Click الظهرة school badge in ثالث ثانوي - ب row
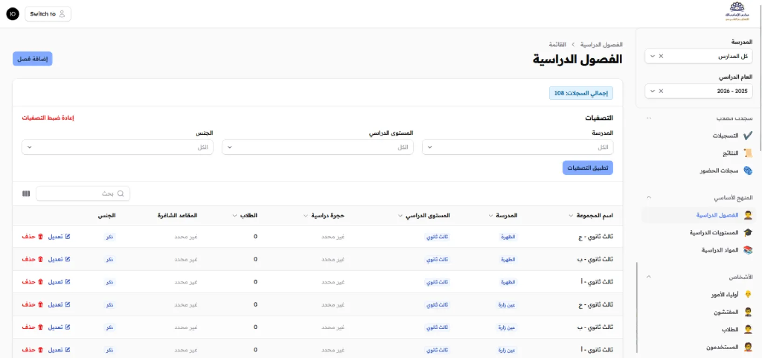Screen dimensions: 762x358 pyautogui.click(x=508, y=260)
